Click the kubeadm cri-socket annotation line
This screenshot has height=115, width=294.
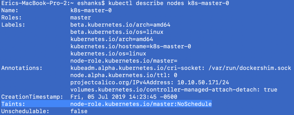coord(181,68)
